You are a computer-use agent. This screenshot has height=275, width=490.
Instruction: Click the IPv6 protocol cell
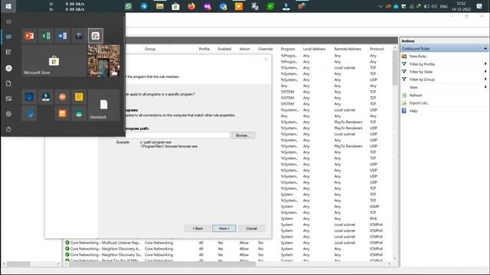[374, 218]
